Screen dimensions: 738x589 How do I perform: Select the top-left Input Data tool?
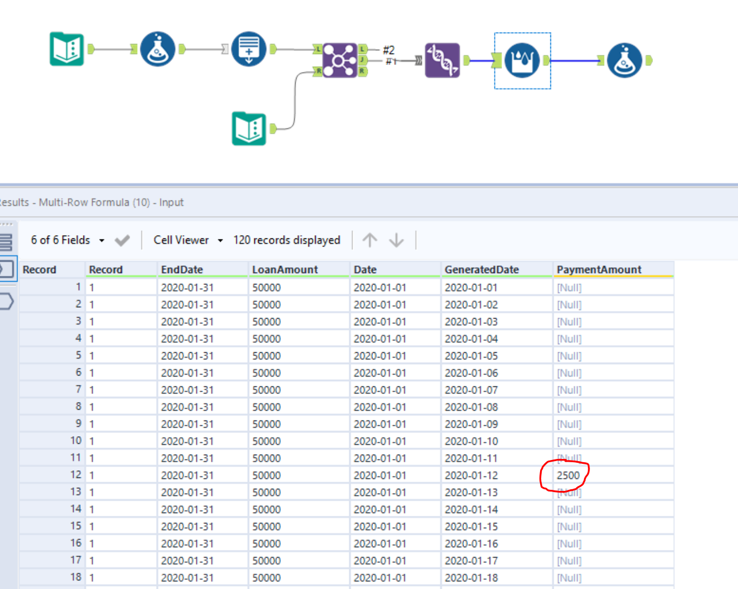(67, 49)
